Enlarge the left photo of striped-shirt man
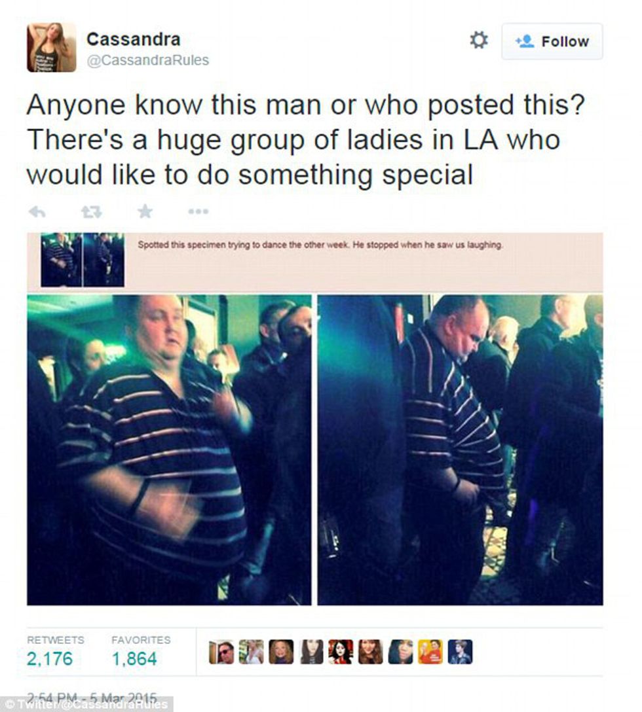Viewport: 642px width, 712px height. click(169, 450)
